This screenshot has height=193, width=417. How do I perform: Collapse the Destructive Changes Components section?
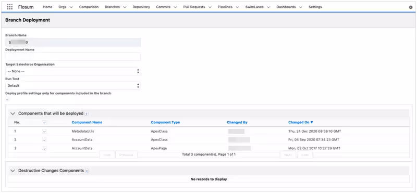[13, 171]
